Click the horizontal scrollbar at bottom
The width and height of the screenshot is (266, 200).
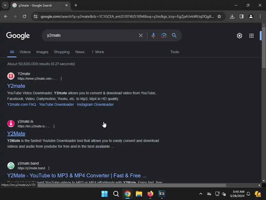point(131,185)
